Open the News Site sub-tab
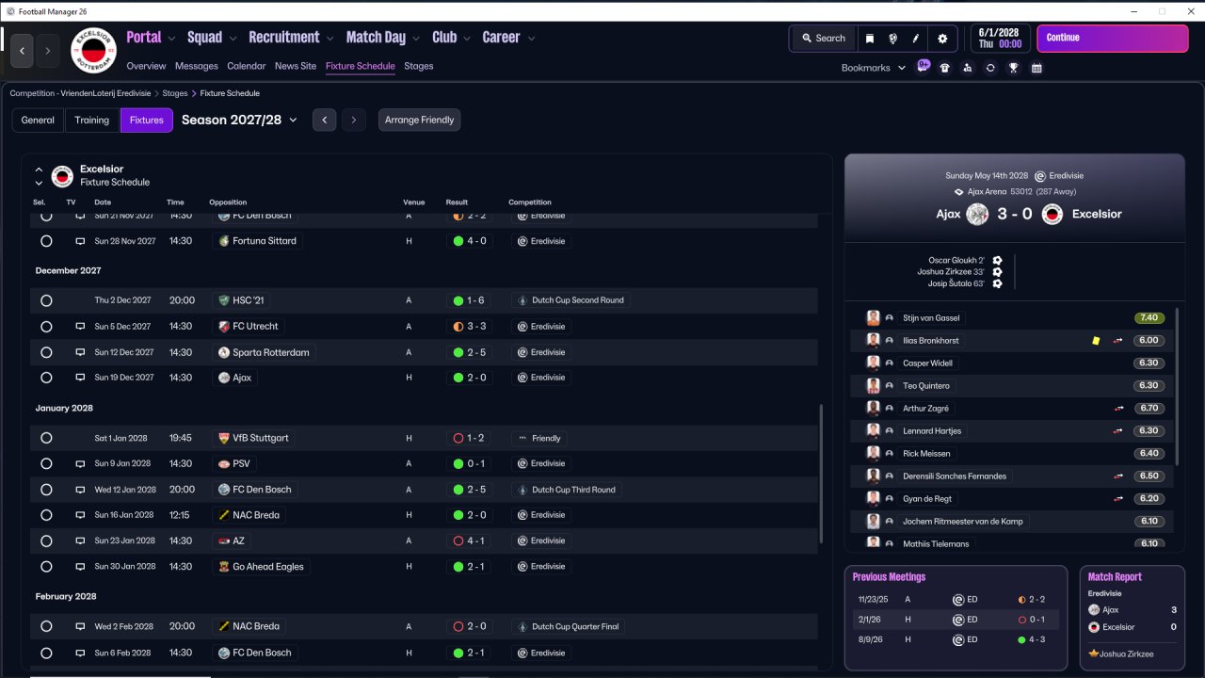Screen dimensions: 1205x678 pos(296,67)
